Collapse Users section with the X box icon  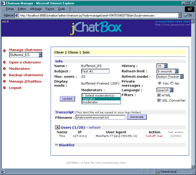(57, 127)
